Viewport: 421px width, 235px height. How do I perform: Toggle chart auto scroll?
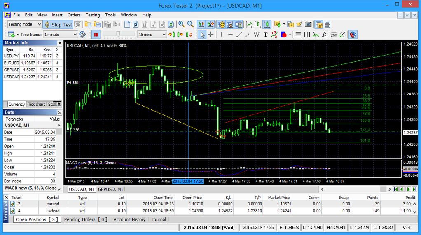(x=201, y=24)
